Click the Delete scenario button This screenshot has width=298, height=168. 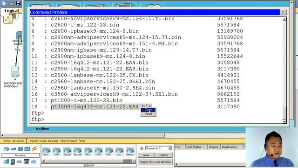tap(163, 155)
